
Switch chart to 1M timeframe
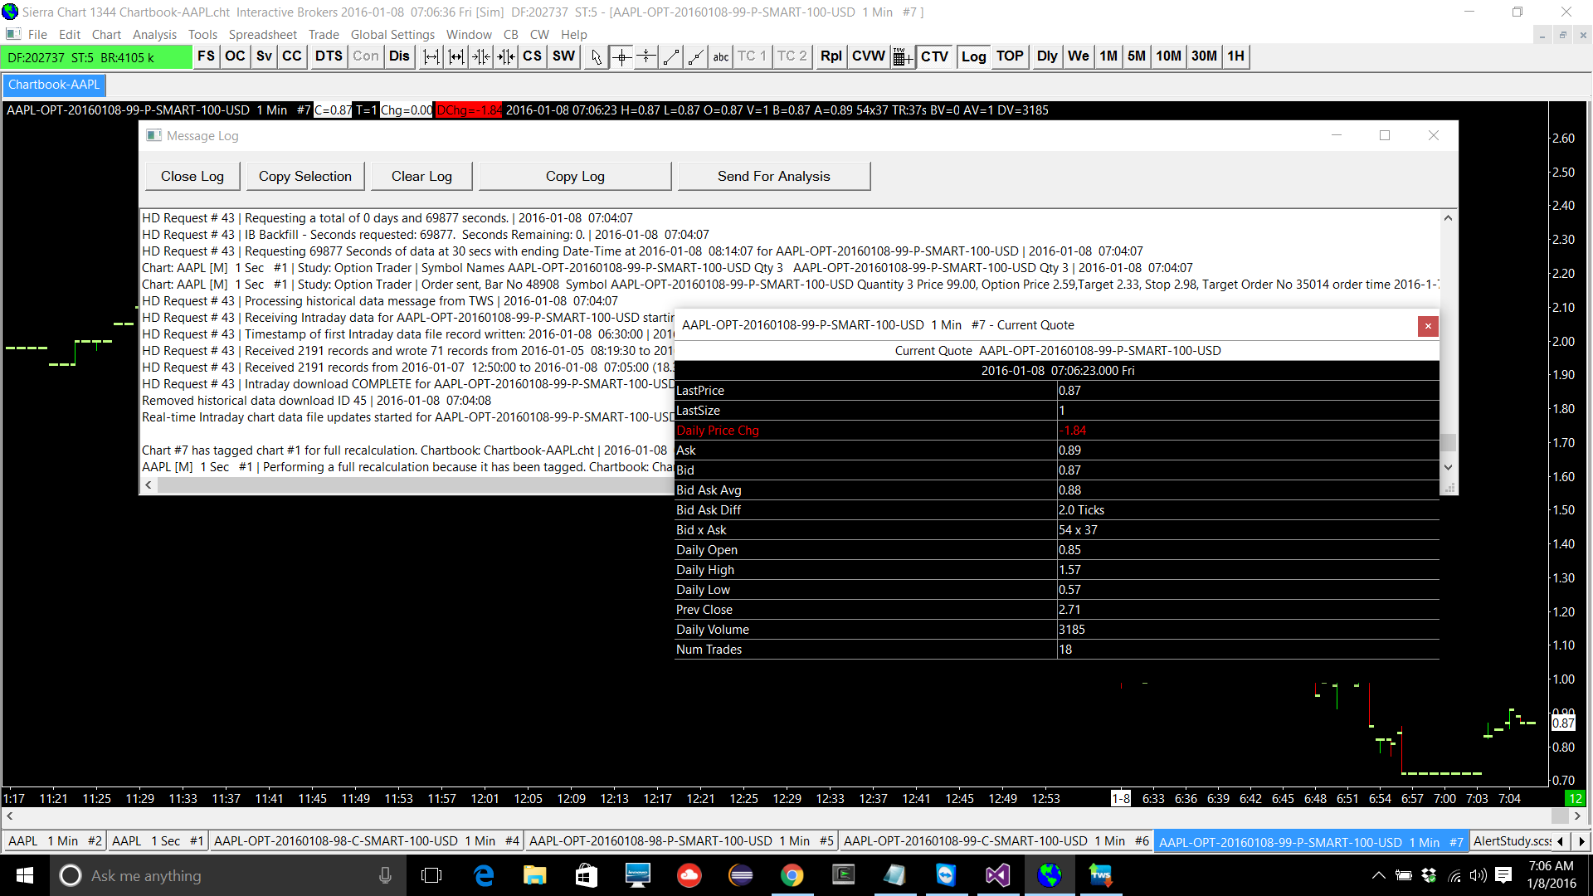click(1108, 56)
